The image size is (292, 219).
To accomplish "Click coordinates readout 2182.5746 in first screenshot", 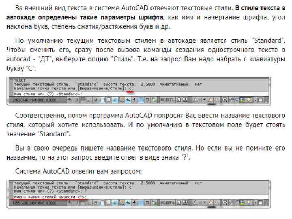I will [34, 100].
